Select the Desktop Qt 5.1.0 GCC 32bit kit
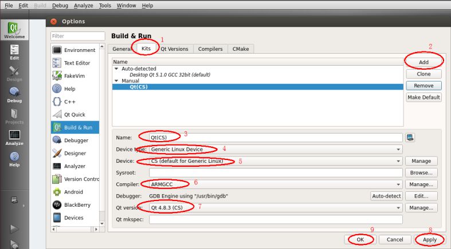The image size is (451, 249). [x=170, y=75]
